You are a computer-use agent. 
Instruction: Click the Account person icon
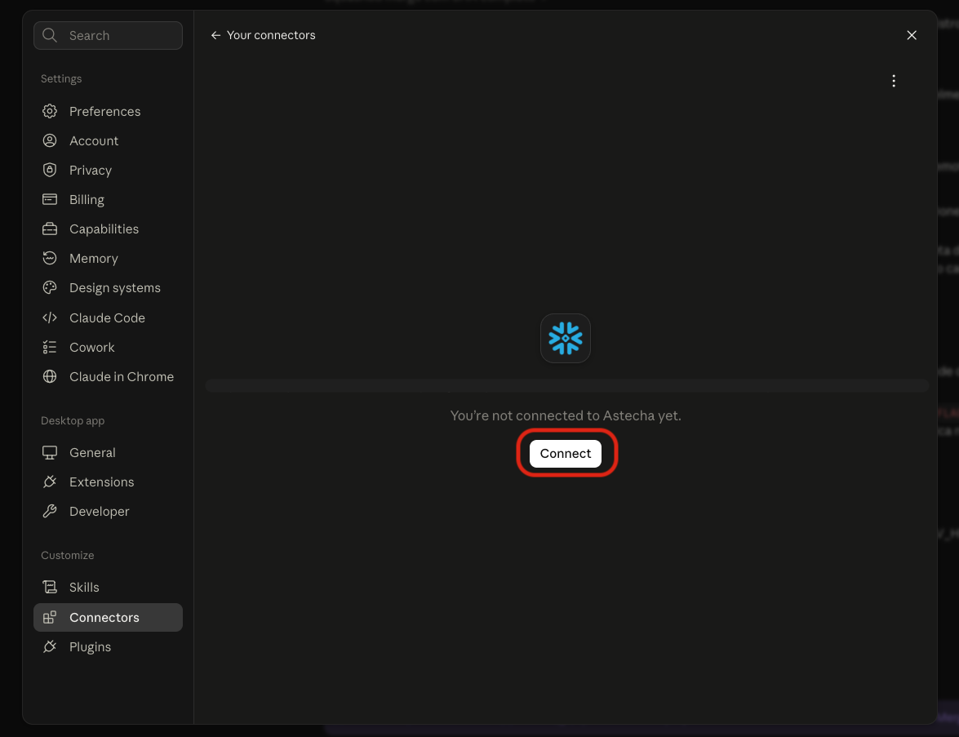tap(50, 140)
